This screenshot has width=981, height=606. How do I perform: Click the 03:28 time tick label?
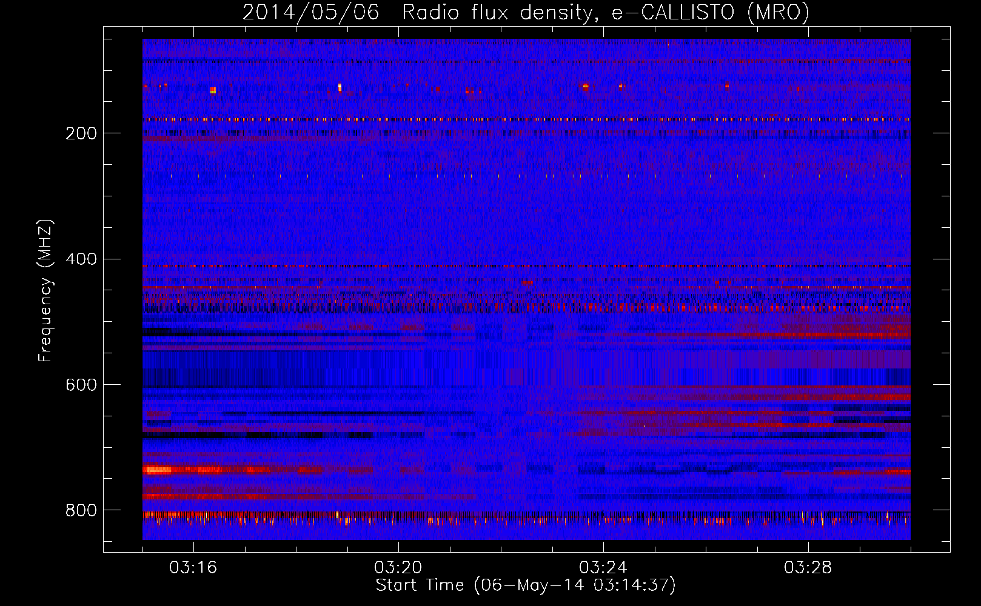tap(808, 568)
